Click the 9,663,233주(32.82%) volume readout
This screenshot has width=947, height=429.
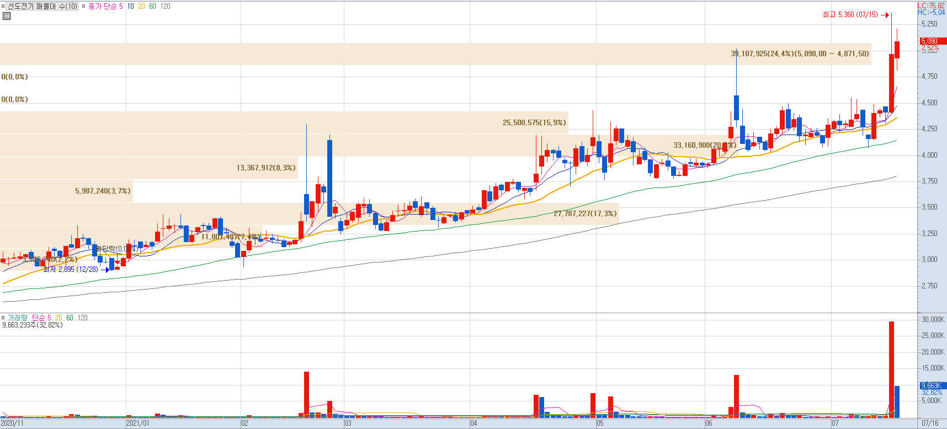click(33, 325)
